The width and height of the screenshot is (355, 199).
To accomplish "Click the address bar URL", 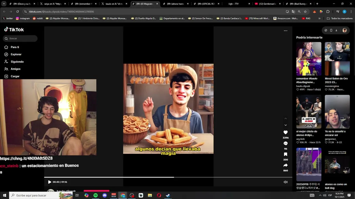I will click(x=62, y=12).
